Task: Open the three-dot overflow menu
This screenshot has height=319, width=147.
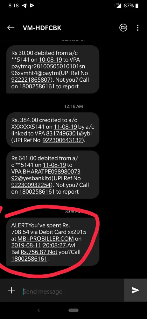Action: (x=138, y=28)
